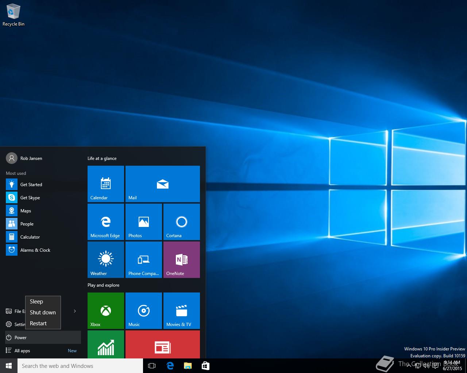Launch Microsoft Edge from the taskbar

[x=170, y=366]
